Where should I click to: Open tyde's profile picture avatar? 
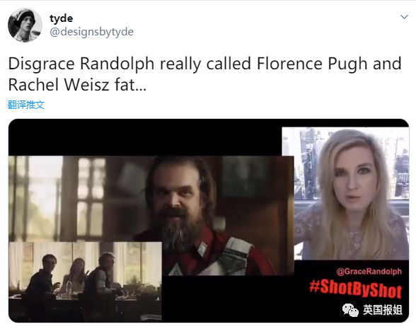click(x=25, y=25)
